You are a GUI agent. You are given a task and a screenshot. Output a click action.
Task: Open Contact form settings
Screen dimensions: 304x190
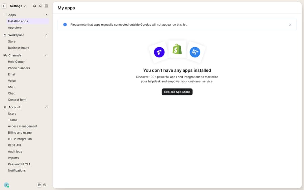pyautogui.click(x=17, y=100)
